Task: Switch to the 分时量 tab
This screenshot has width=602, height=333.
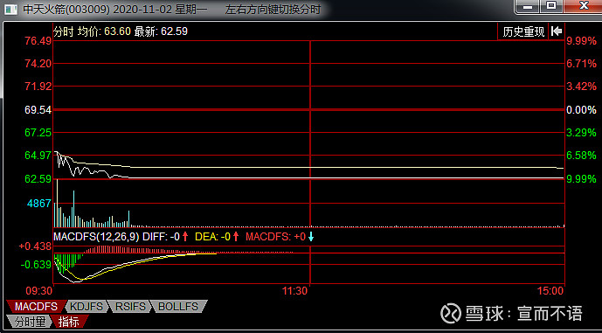Action: (x=31, y=322)
